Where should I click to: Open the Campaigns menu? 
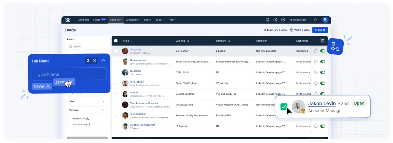coord(132,20)
